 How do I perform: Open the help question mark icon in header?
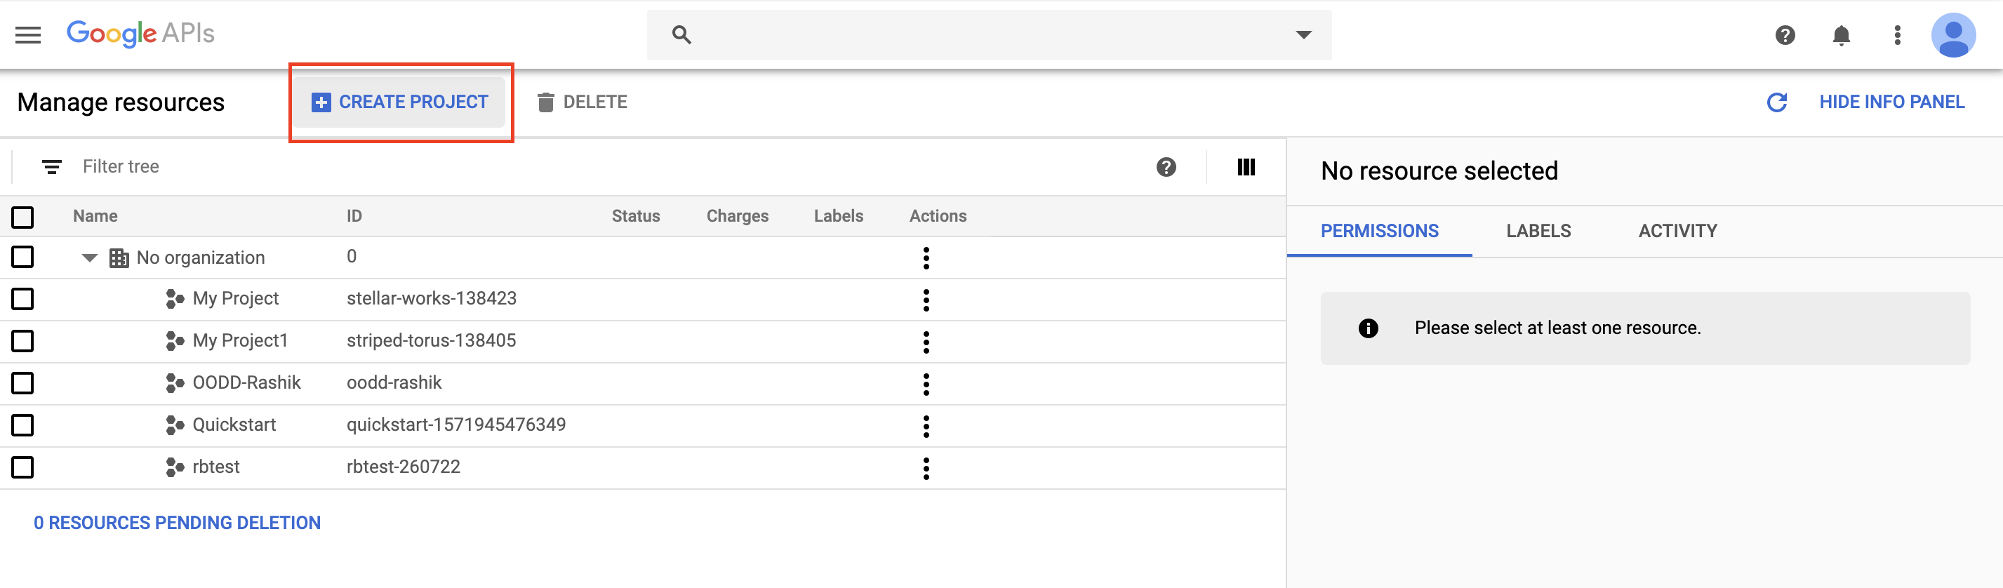pyautogui.click(x=1785, y=35)
